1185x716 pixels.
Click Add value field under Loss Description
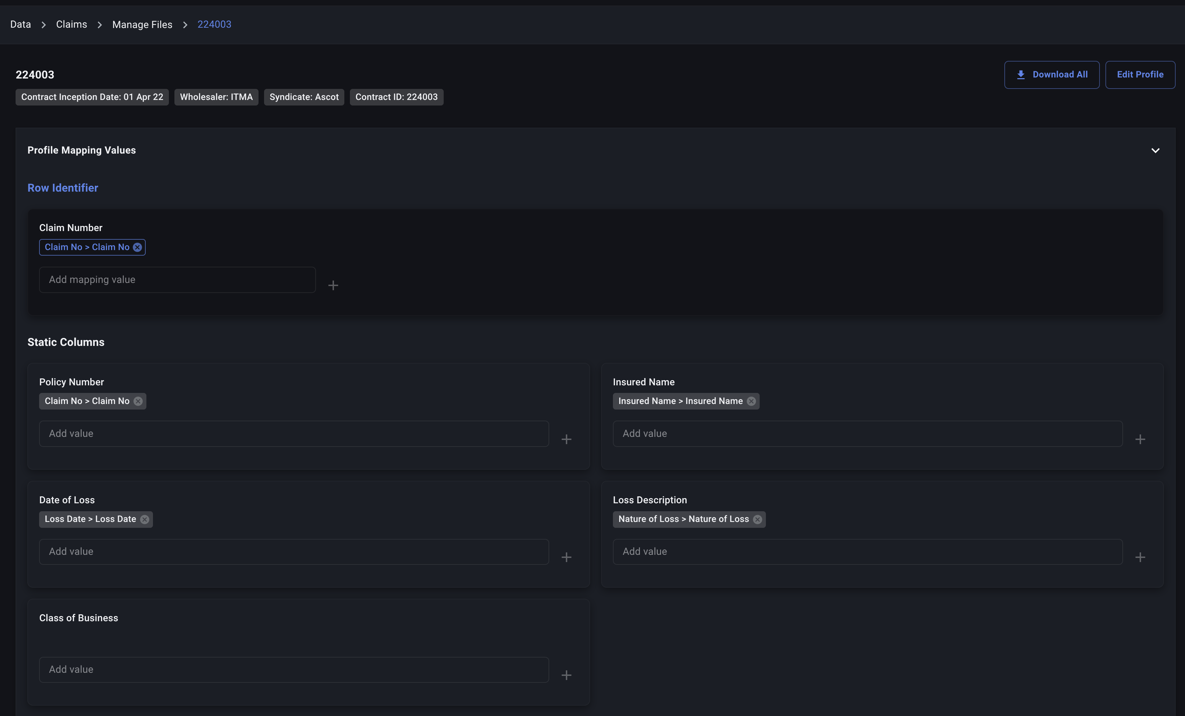(x=867, y=552)
